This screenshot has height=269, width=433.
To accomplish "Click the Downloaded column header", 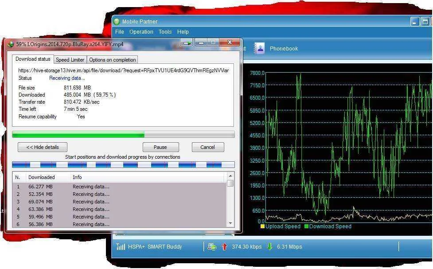I will tap(48, 177).
